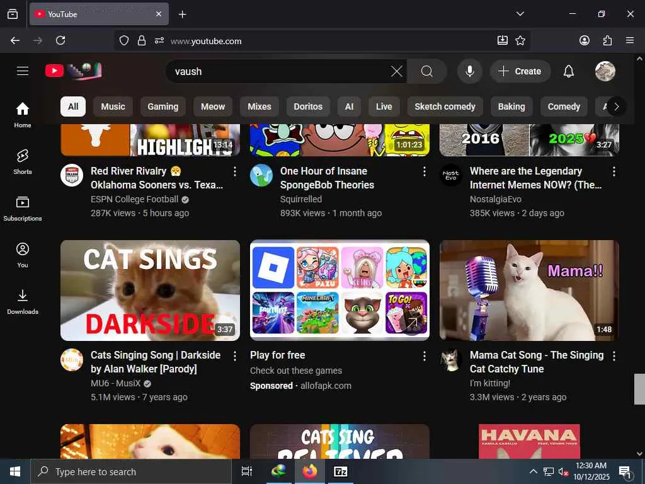Open Subscriptions in the sidebar
645x484 pixels.
[23, 209]
